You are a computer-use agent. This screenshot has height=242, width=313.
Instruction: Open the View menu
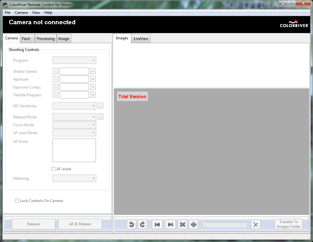coord(36,13)
